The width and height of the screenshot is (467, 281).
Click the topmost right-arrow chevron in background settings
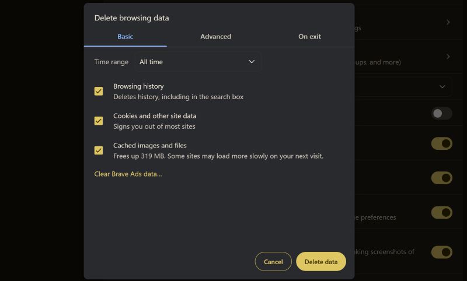point(448,22)
